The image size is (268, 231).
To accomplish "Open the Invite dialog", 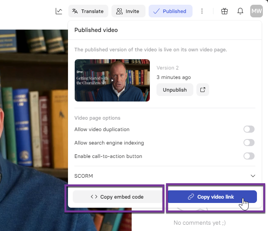I will click(128, 11).
